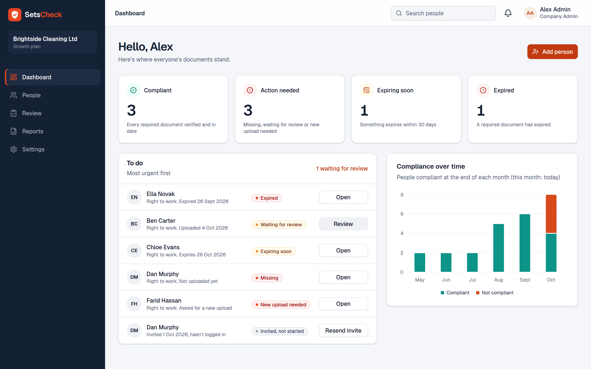This screenshot has height=369, width=591.
Task: Go to the Dashboard menu item
Action: [53, 77]
